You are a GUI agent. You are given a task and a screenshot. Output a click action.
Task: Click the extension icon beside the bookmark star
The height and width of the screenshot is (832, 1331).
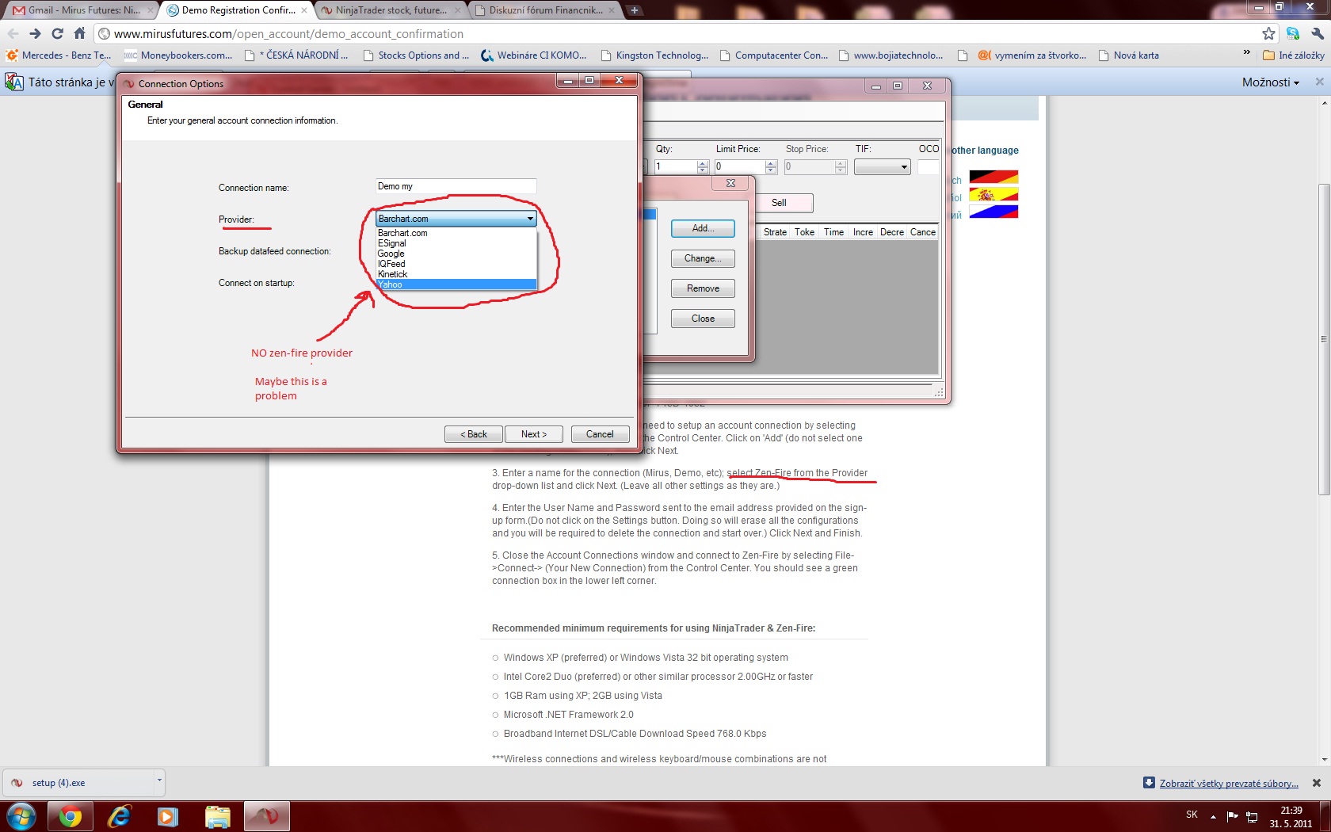[1293, 33]
